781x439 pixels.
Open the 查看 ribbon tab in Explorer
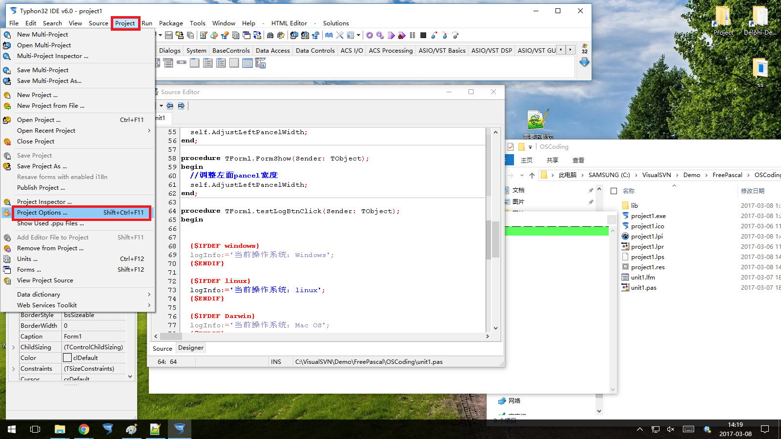[x=578, y=160]
